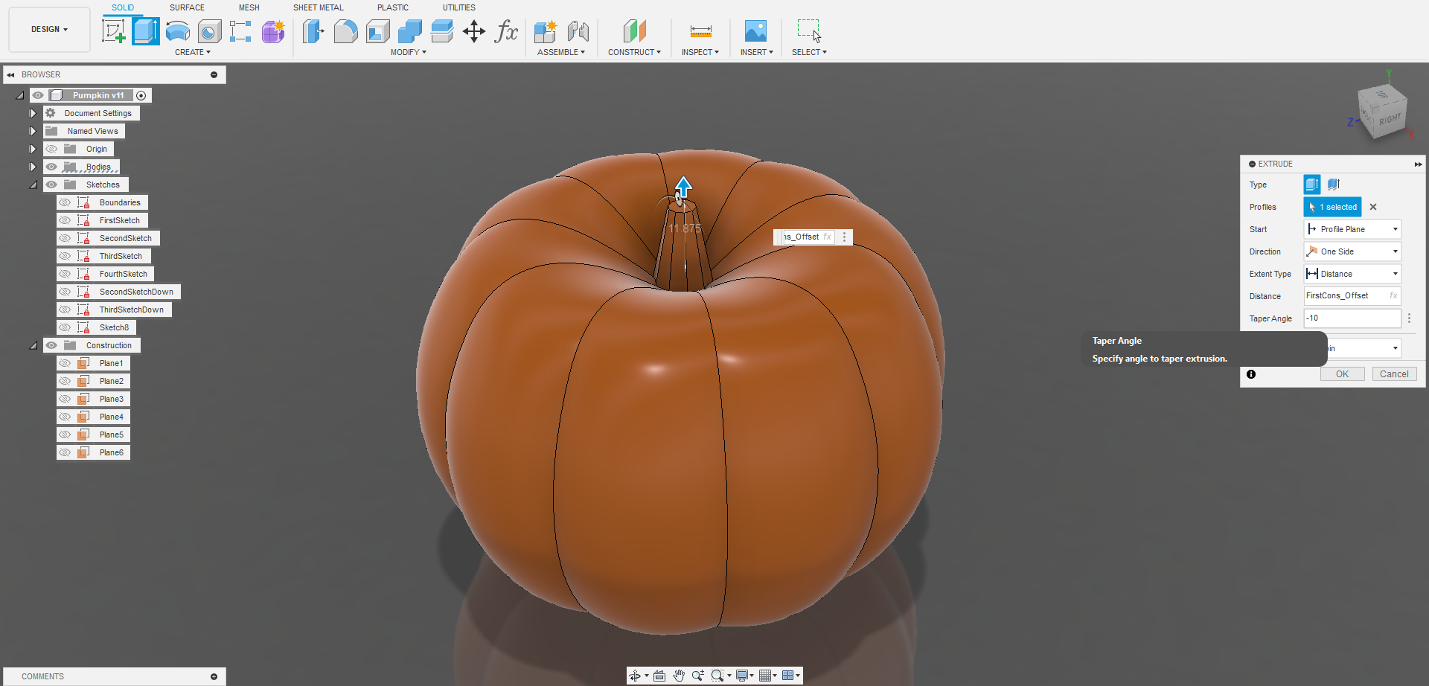The width and height of the screenshot is (1429, 686).
Task: Switch to the Plastic tab
Action: pyautogui.click(x=393, y=7)
